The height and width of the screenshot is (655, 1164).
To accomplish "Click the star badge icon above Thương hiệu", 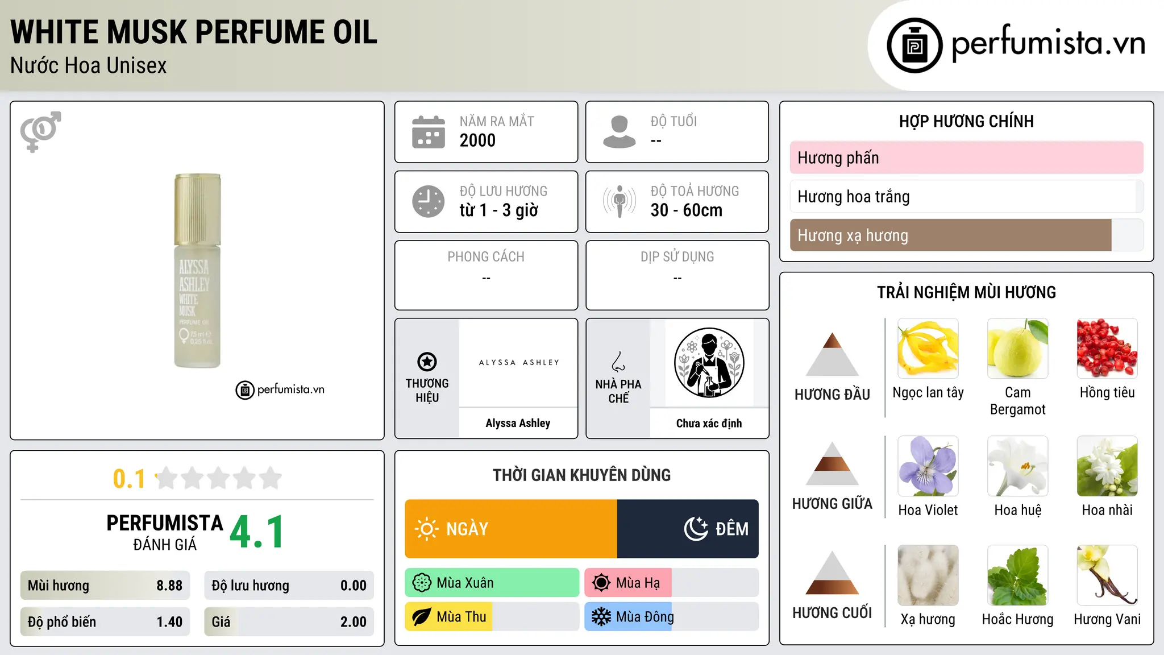I will coord(427,362).
